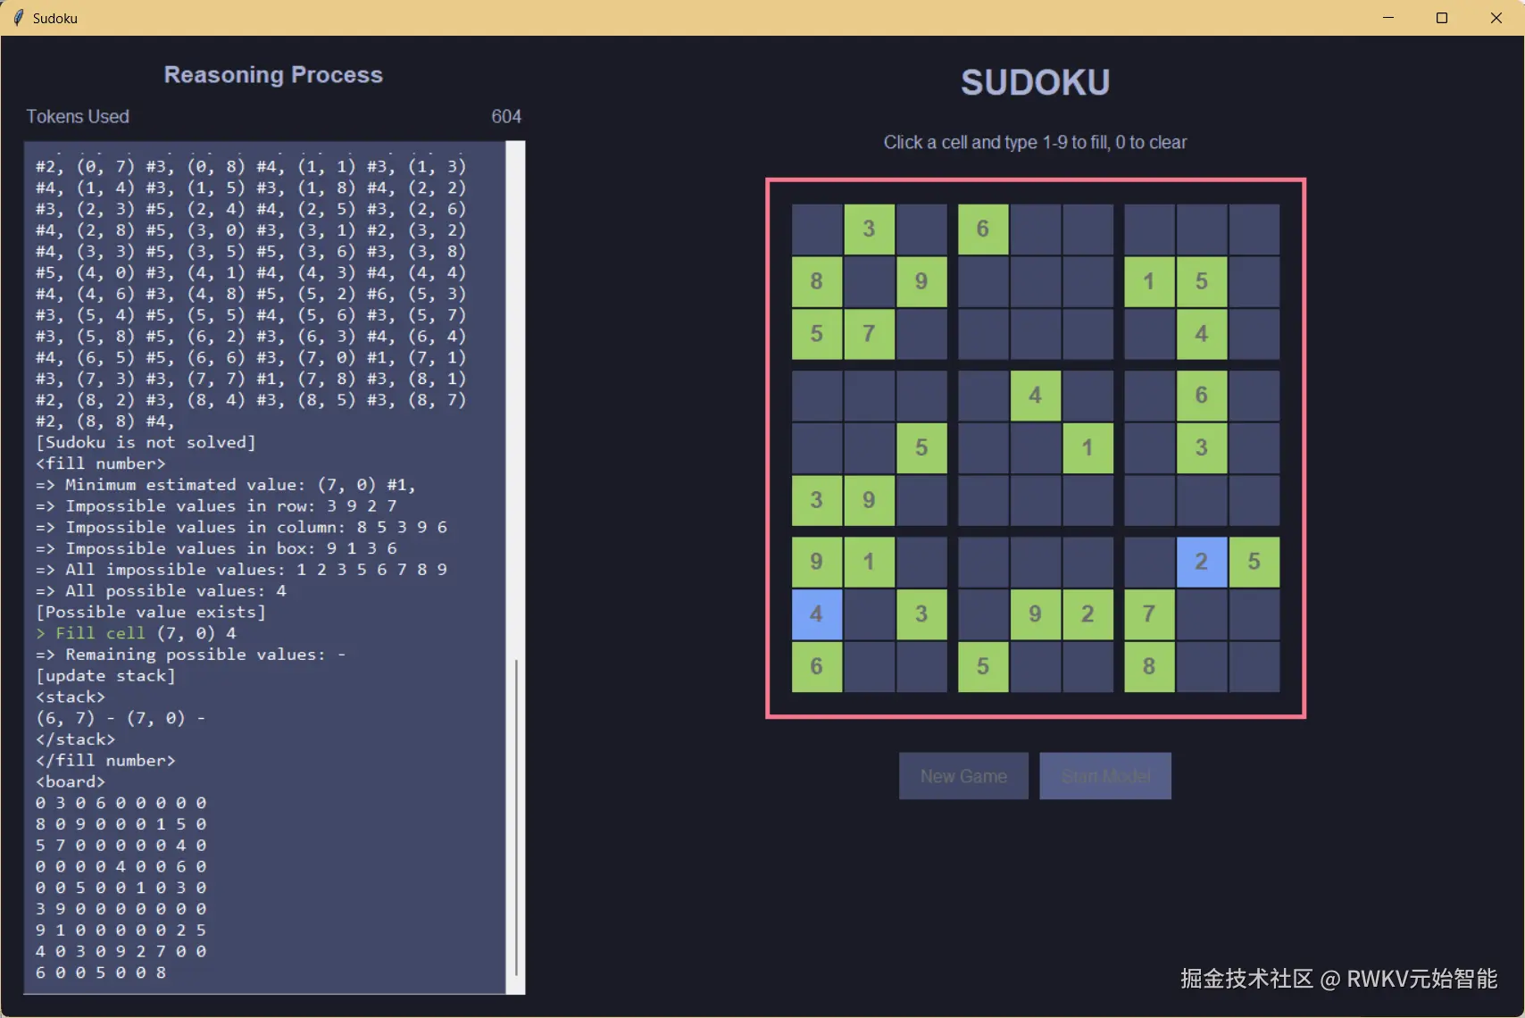Click the Python feather icon in the title bar

18,18
